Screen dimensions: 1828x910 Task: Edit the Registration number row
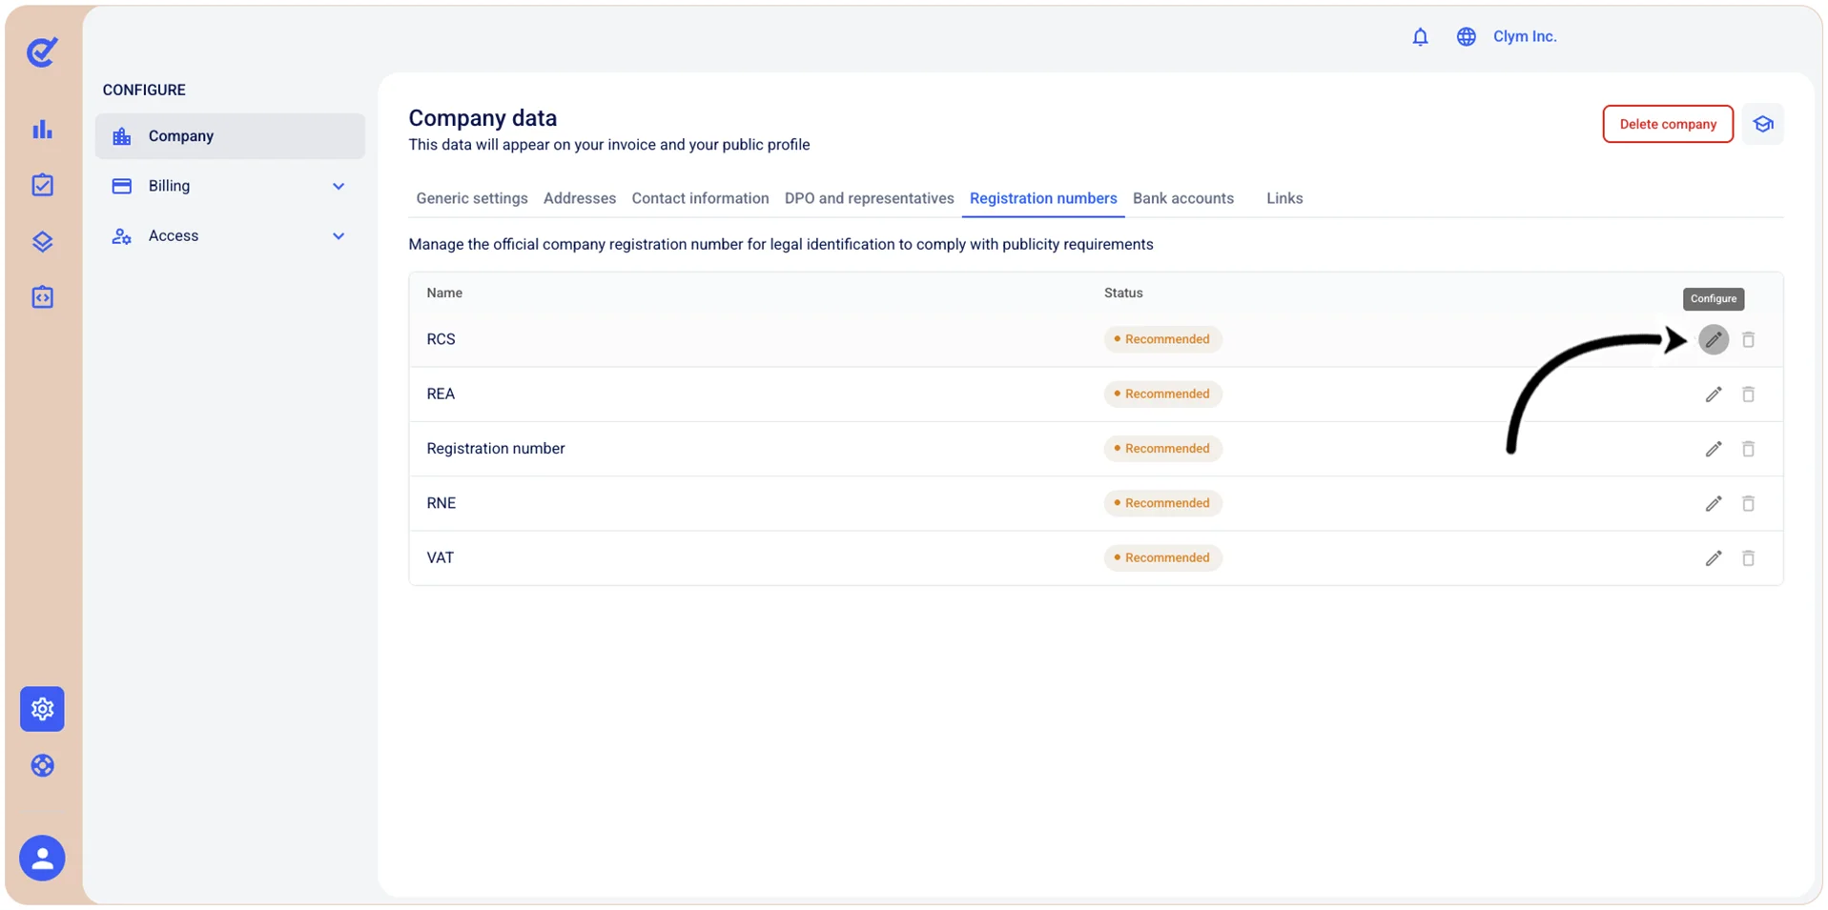click(1713, 449)
